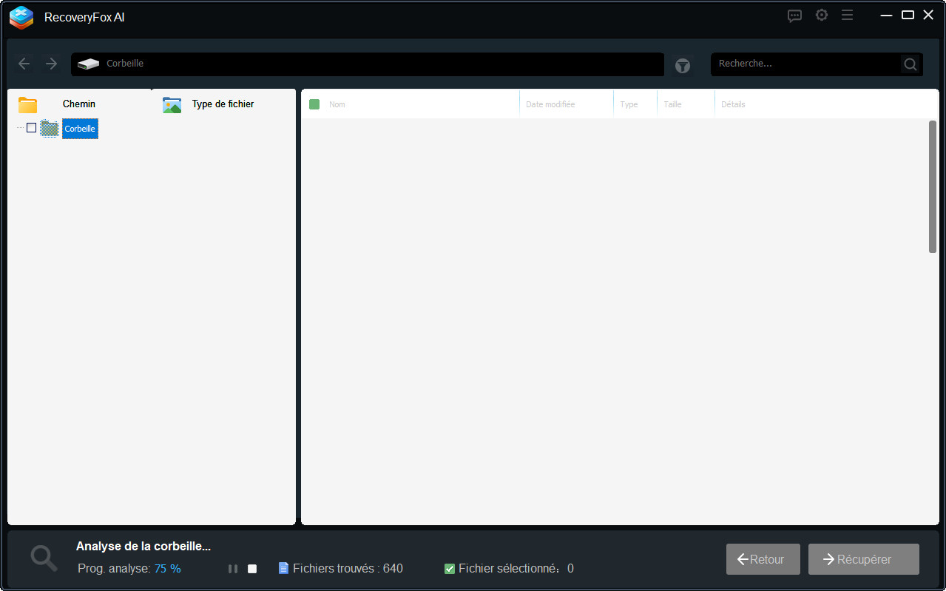The image size is (946, 591).
Task: Open the filter funnel icon
Action: (x=682, y=66)
